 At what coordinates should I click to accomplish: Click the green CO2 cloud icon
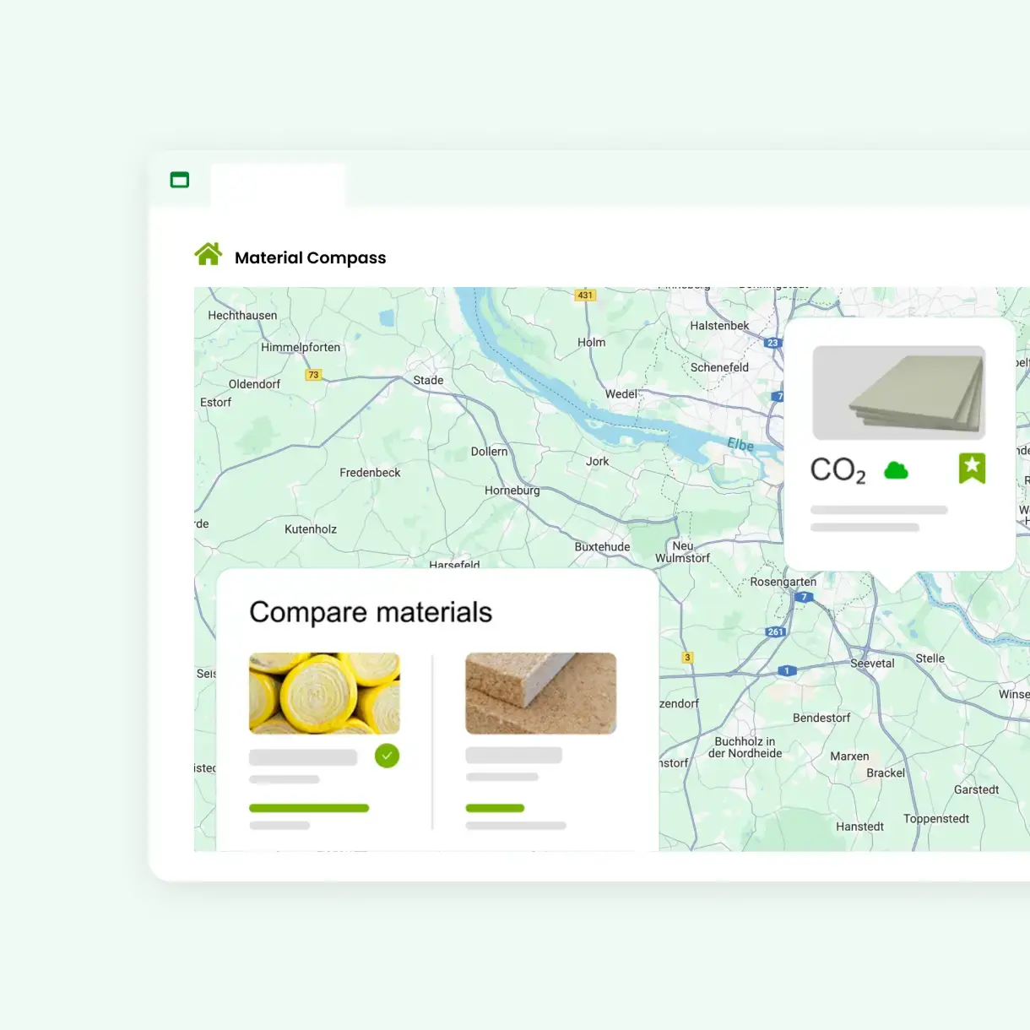coord(896,470)
